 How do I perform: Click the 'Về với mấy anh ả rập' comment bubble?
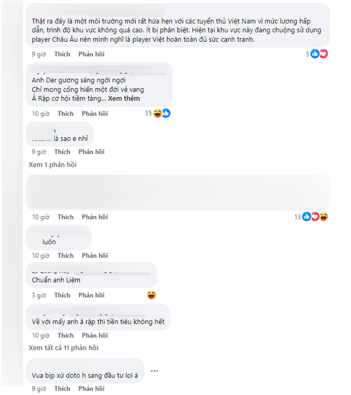coord(98,321)
